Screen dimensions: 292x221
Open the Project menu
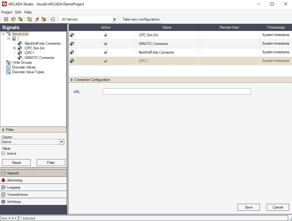click(x=7, y=12)
